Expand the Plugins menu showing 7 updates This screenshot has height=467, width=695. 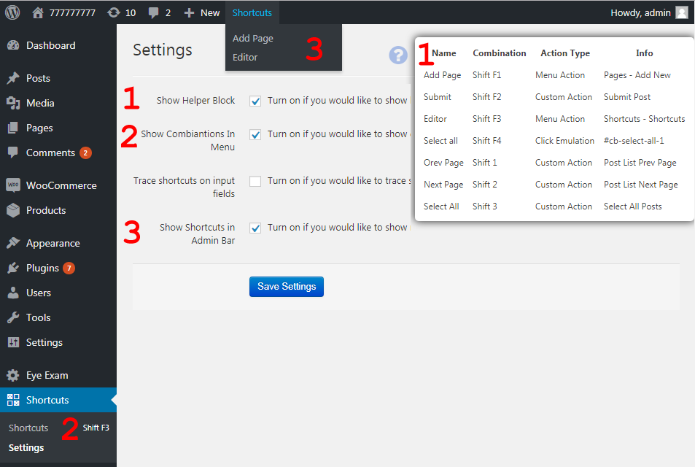pos(44,268)
